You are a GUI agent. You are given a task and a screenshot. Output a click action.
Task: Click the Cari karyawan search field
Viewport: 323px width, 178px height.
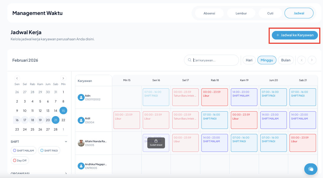pyautogui.click(x=214, y=60)
